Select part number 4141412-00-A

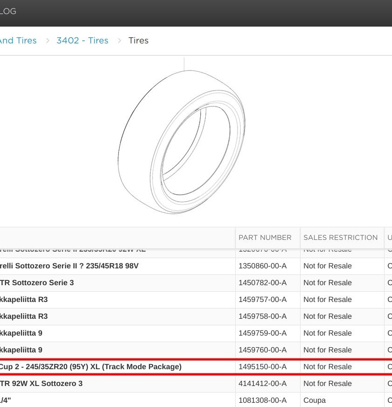[x=262, y=383]
